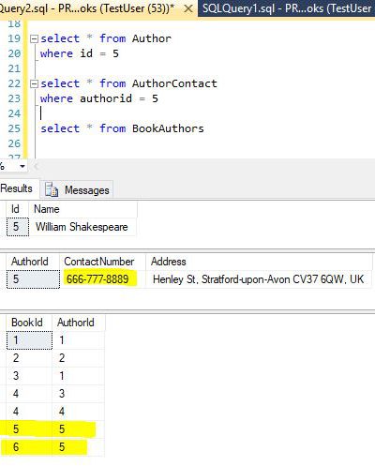Click the AuthorId header in AuthorContact results
Screen dimensions: 375x466
[x=33, y=262]
